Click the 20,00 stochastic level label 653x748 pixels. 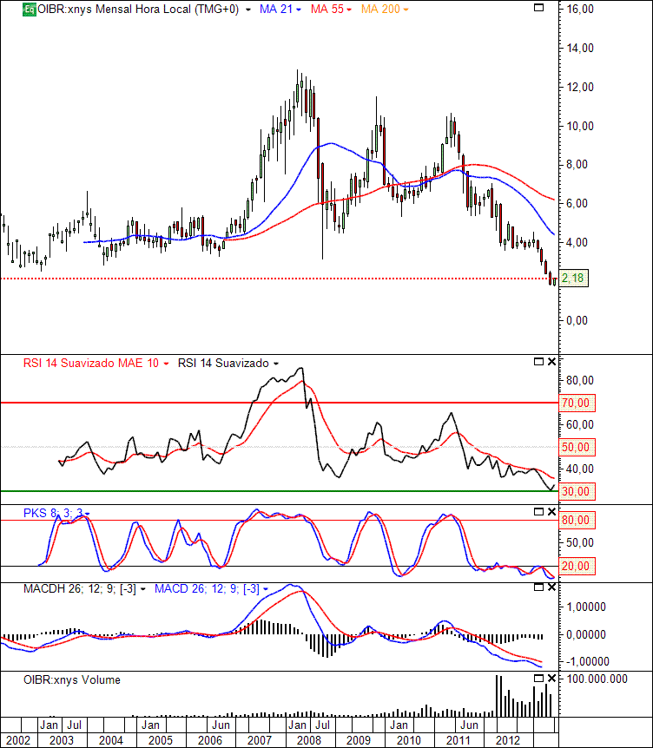click(577, 567)
